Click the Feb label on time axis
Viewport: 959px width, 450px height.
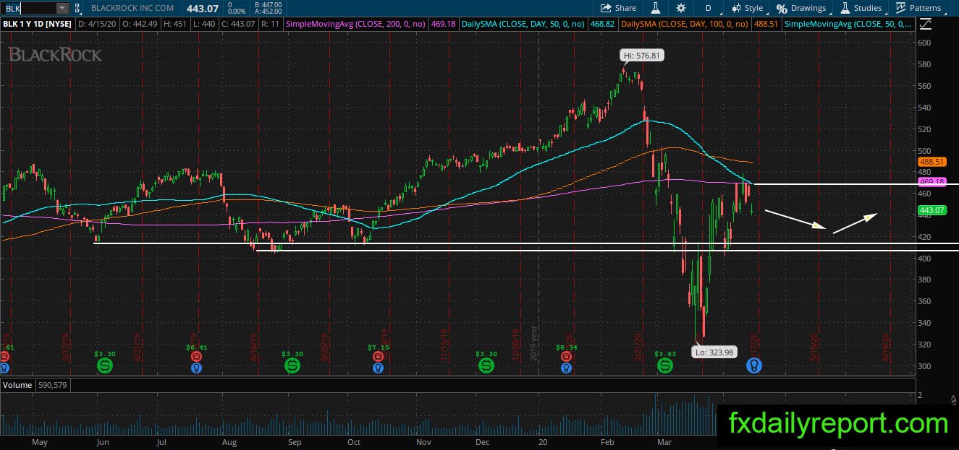[x=608, y=441]
